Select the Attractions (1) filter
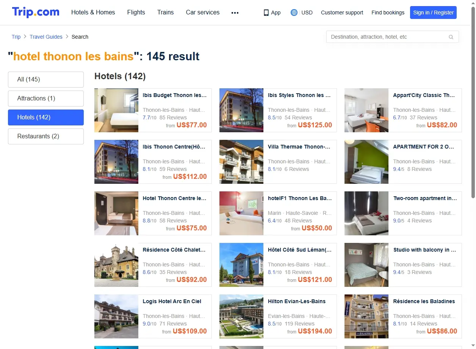Image resolution: width=476 pixels, height=349 pixels. 46,99
